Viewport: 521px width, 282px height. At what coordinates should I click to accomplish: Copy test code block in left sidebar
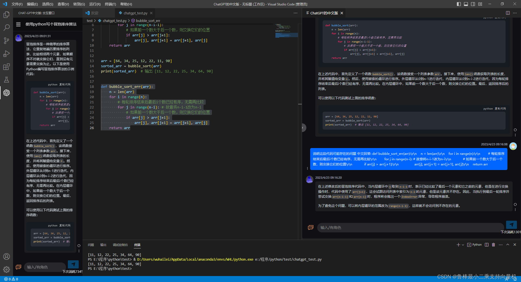(65, 226)
